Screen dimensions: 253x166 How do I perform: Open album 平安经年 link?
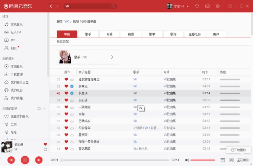[169, 128]
